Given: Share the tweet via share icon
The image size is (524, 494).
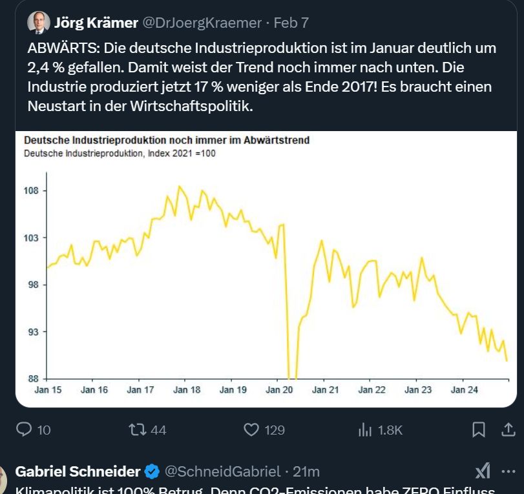Looking at the screenshot, I should pyautogui.click(x=508, y=429).
